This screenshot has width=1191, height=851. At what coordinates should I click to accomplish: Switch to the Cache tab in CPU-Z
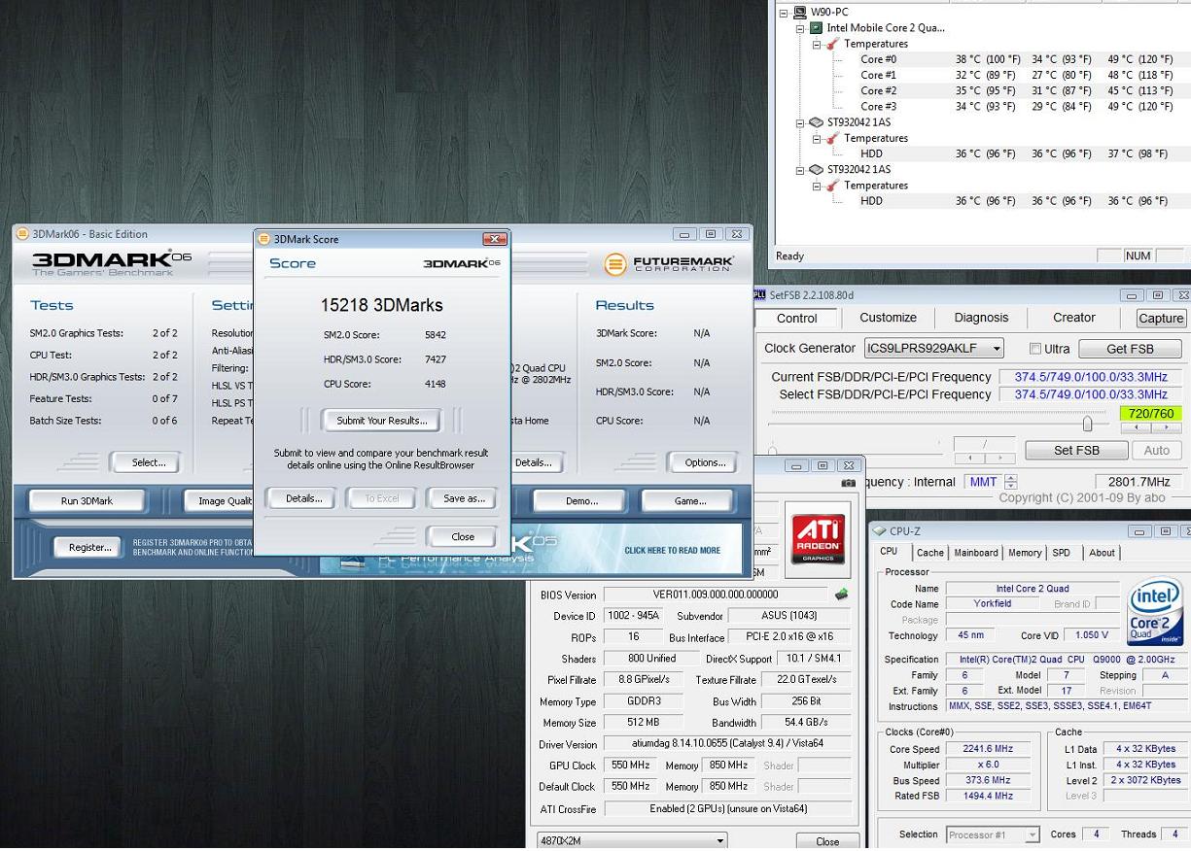pyautogui.click(x=930, y=553)
